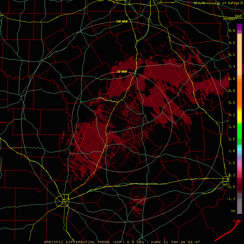
Task: Pick the cyan band on the color bar
Action: (239, 149)
